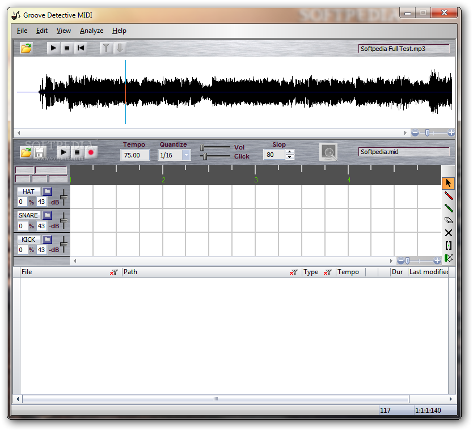Stop audio waveform playback
The image size is (473, 431).
pyautogui.click(x=67, y=48)
